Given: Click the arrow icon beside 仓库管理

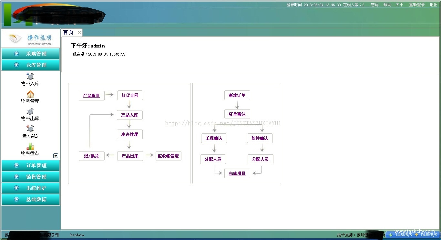Looking at the screenshot, I should [x=16, y=65].
